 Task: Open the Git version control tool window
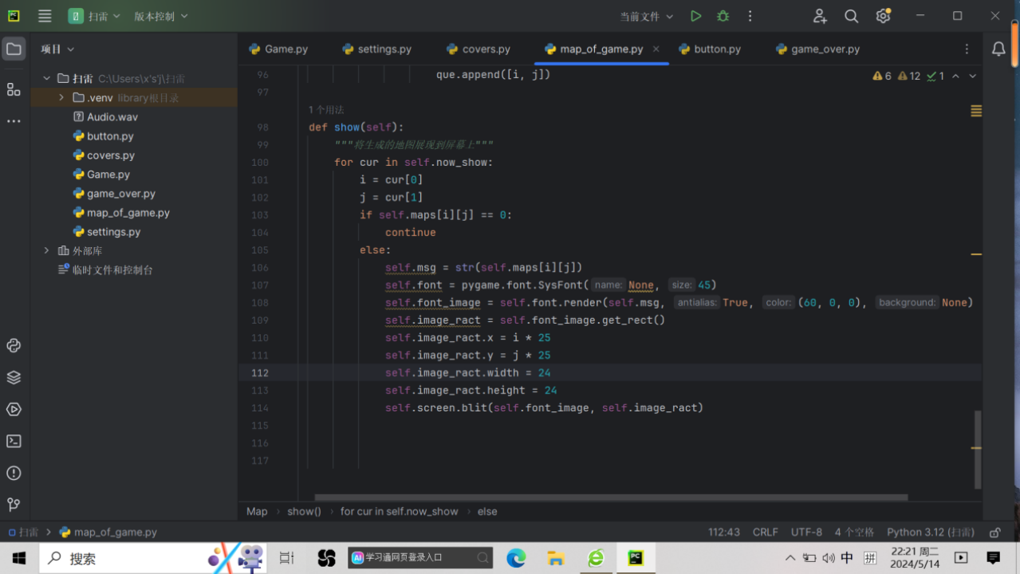point(14,505)
